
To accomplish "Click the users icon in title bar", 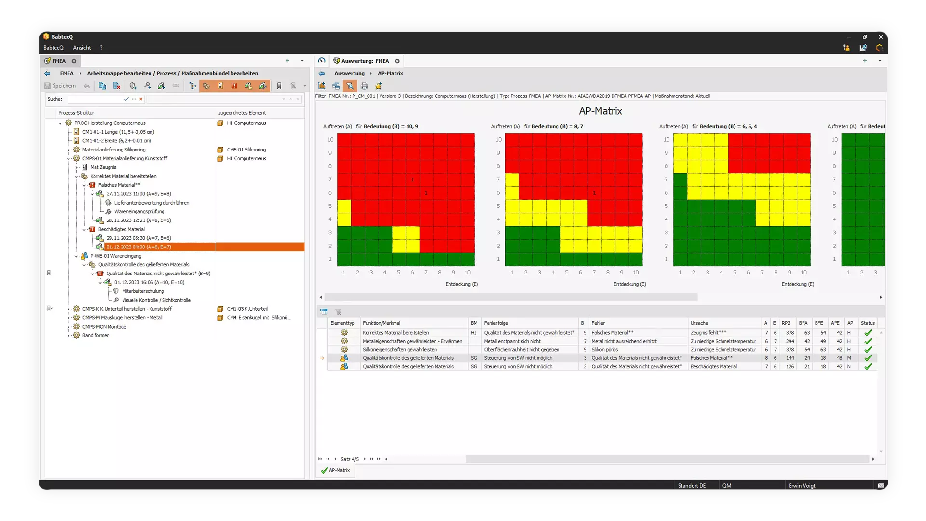I will (846, 48).
